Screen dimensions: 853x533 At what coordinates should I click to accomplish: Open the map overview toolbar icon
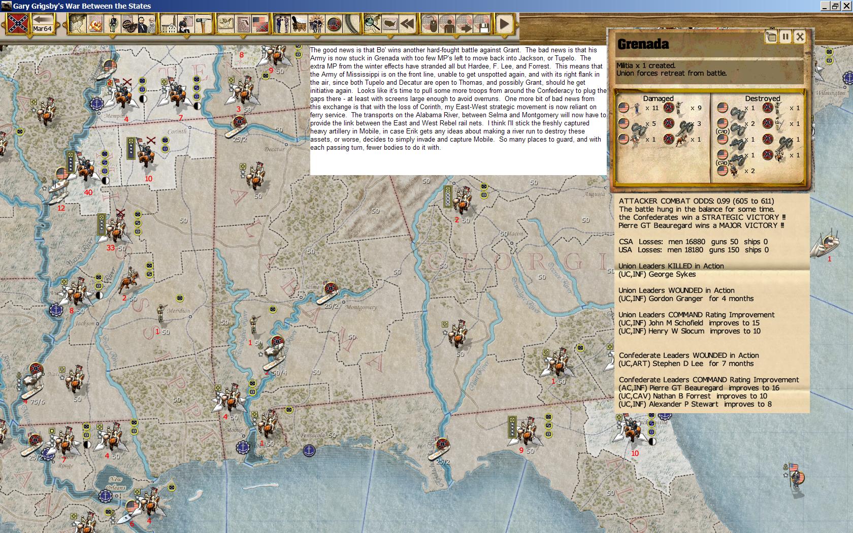(77, 24)
